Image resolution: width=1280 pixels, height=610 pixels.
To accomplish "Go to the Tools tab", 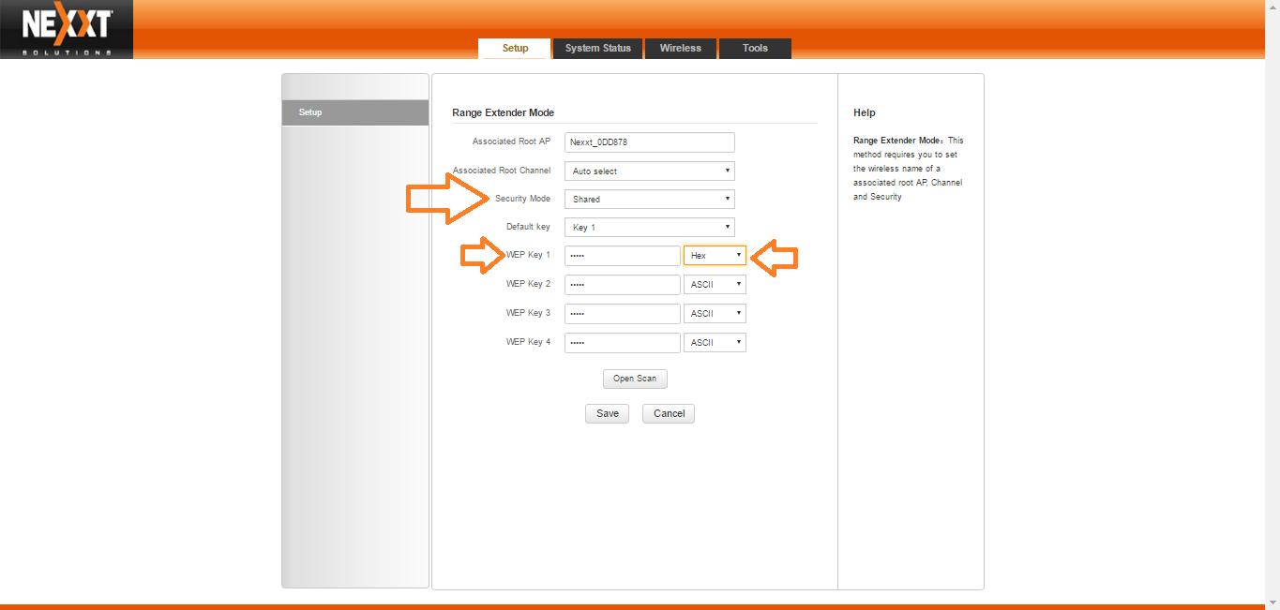I will click(x=755, y=49).
